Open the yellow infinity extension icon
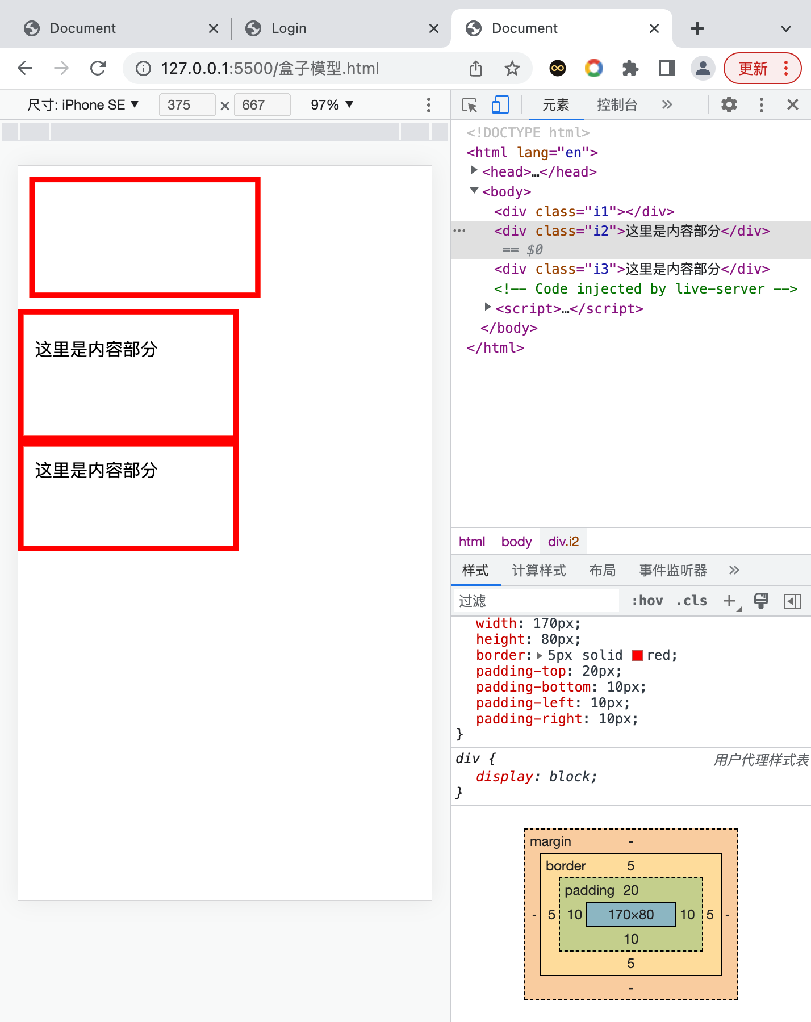Viewport: 811px width, 1022px height. pos(558,69)
